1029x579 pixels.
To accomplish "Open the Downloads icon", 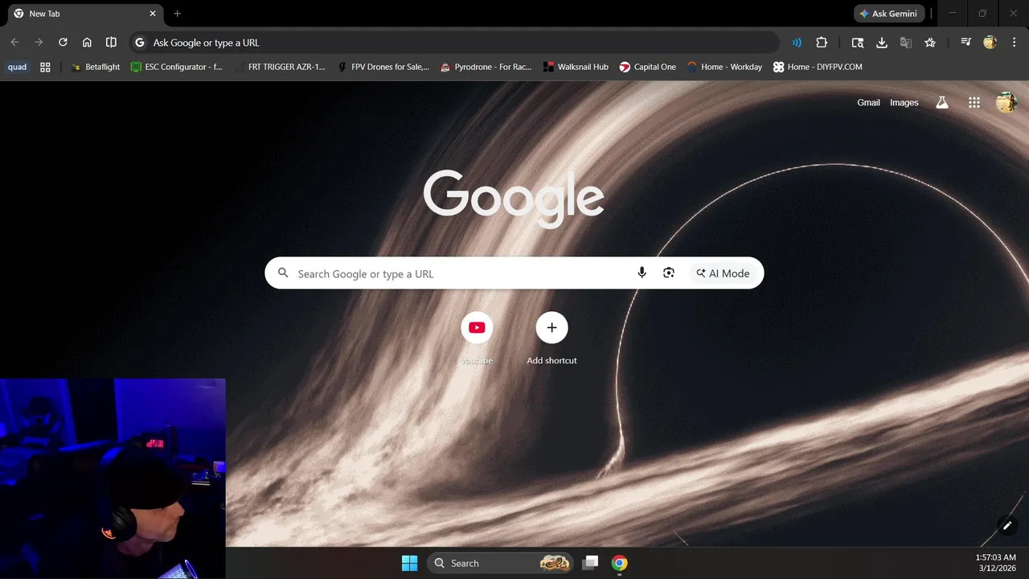I will click(x=882, y=43).
